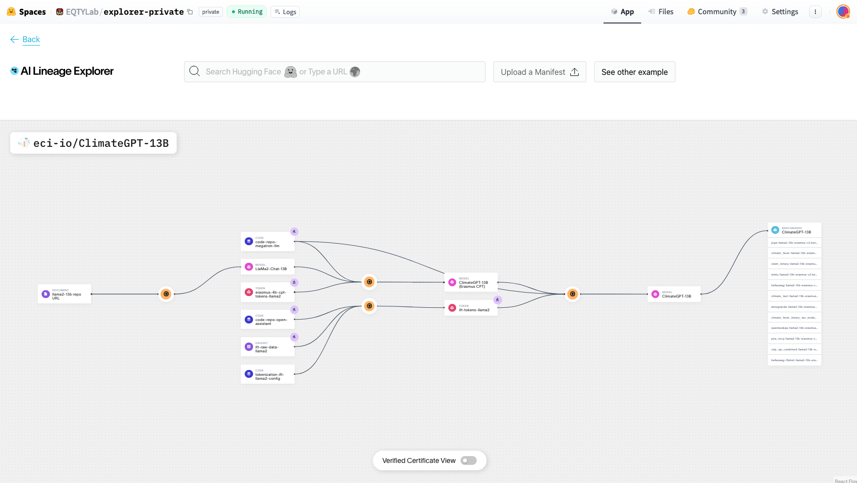Select the climate_fever benchmark row
The height and width of the screenshot is (483, 857).
(x=794, y=253)
